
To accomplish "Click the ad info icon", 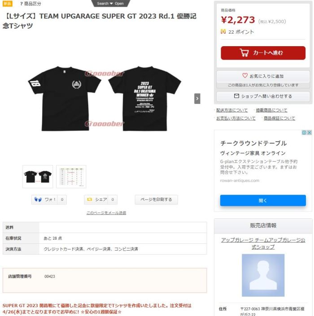I will point(304,132).
